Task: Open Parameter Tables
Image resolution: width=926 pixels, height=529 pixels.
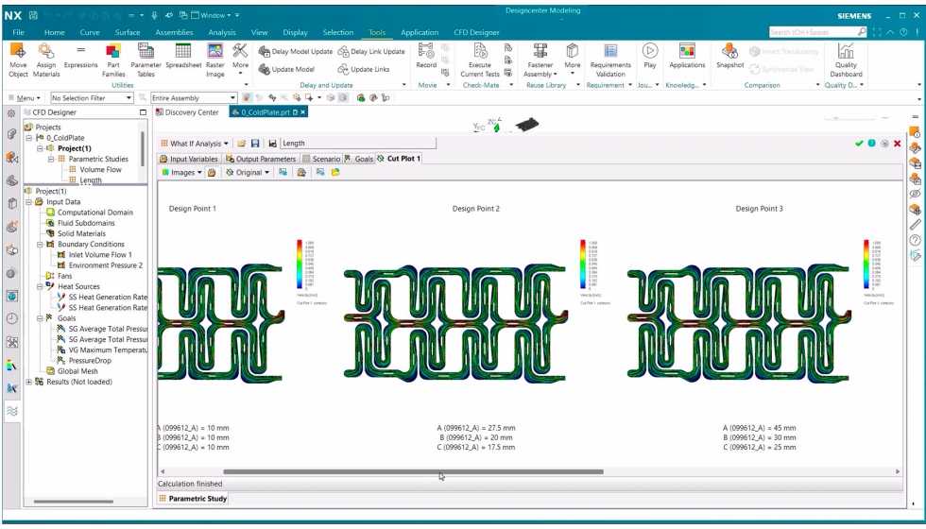Action: click(x=146, y=60)
